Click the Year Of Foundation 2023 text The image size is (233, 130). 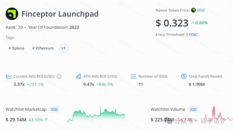click(54, 27)
